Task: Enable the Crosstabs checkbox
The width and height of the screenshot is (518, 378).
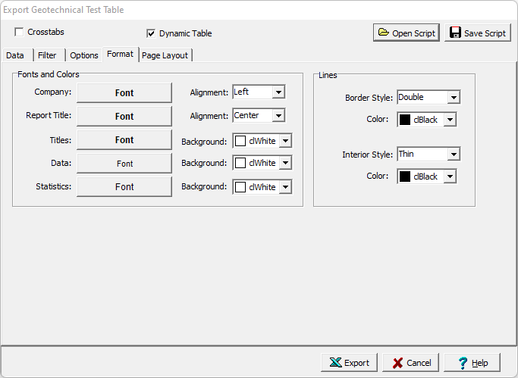Action: coord(19,33)
